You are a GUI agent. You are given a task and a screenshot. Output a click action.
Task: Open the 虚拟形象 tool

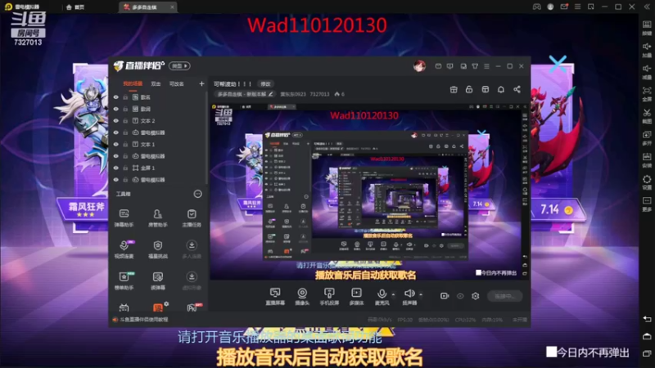(x=192, y=280)
